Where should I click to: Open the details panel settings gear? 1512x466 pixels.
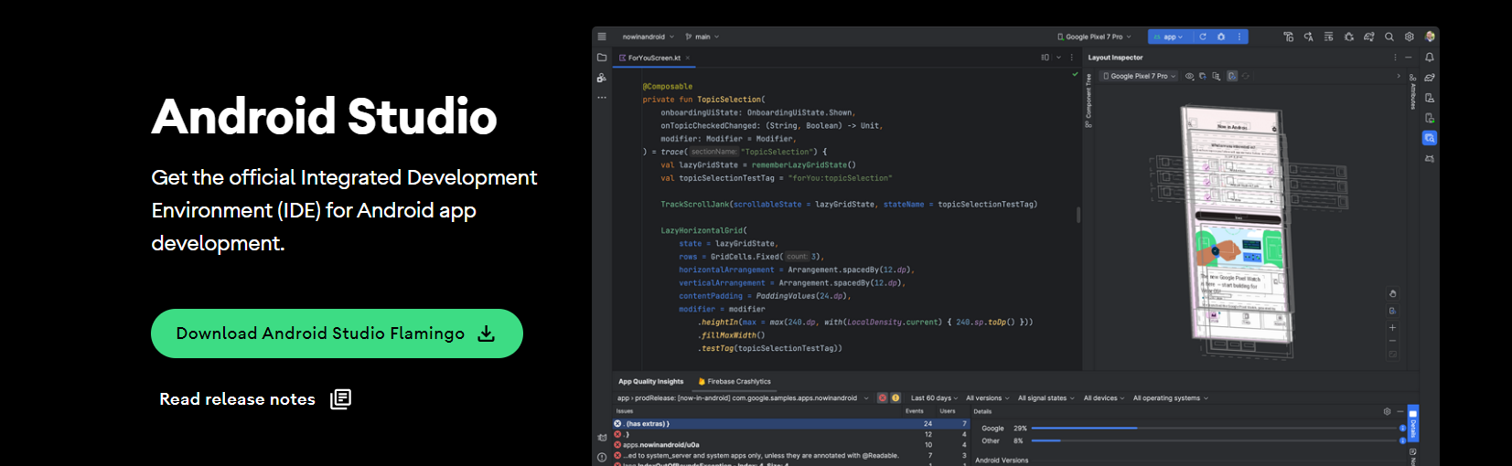point(1387,411)
